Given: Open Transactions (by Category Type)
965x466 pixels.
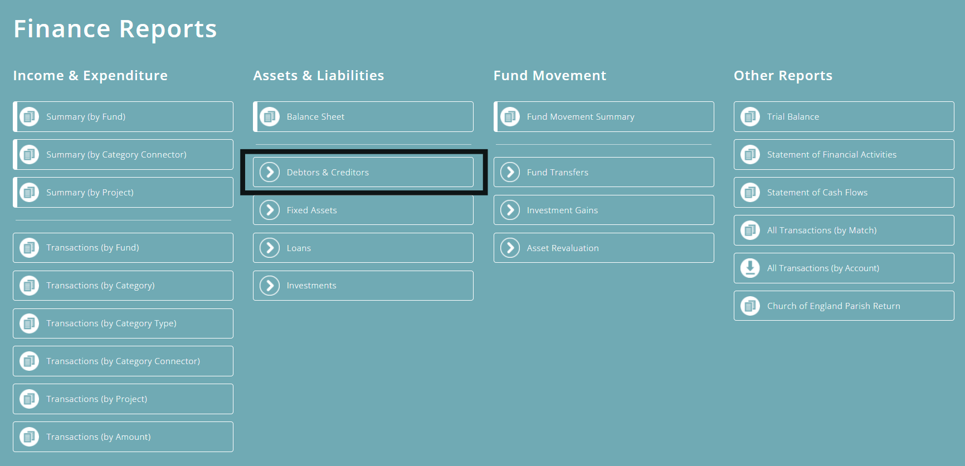Looking at the screenshot, I should tap(123, 323).
